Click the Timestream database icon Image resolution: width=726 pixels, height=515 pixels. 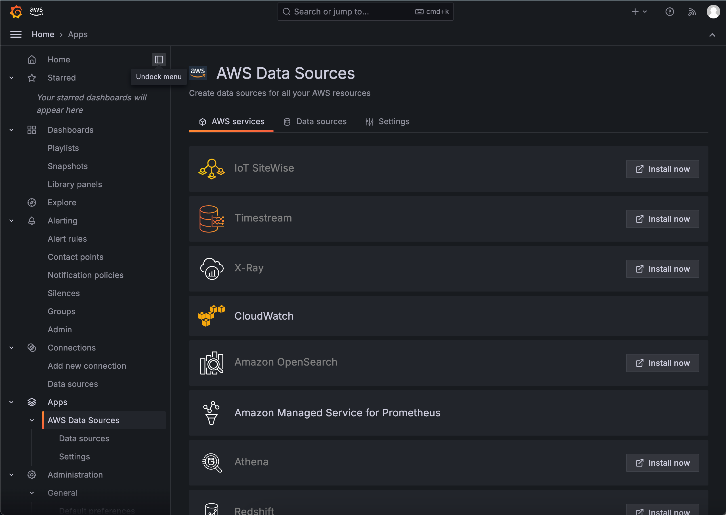[212, 219]
